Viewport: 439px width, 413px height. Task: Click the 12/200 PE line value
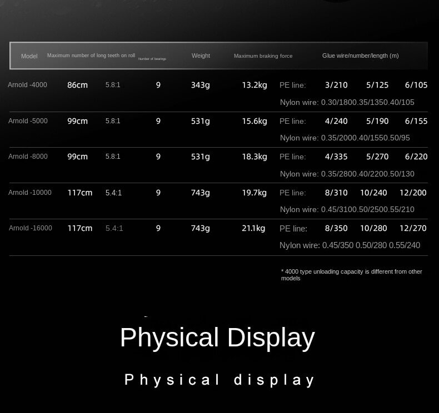tap(413, 193)
